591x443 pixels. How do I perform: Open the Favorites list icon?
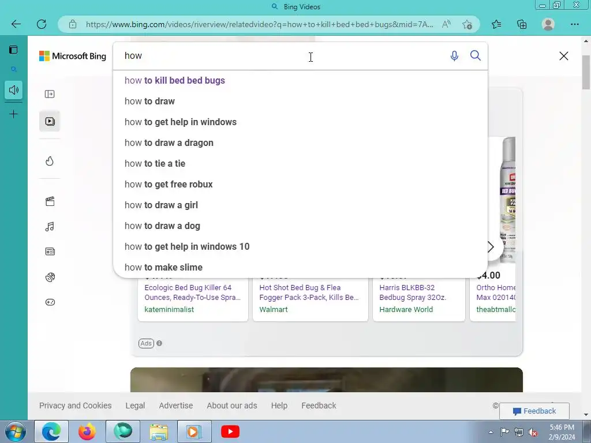496,24
